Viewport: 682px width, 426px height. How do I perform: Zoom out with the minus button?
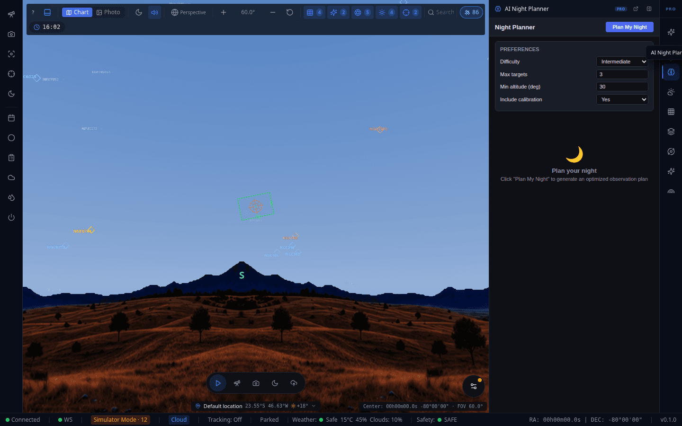(x=273, y=12)
